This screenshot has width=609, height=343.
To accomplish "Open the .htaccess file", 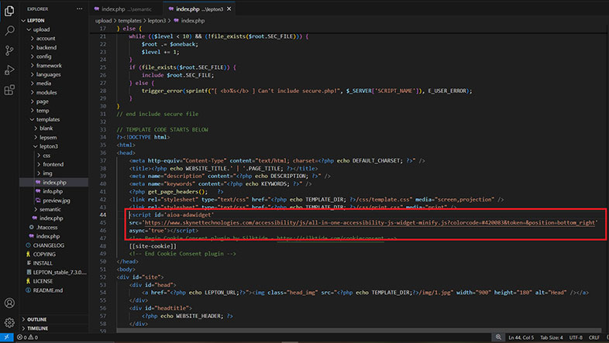I will tap(47, 227).
